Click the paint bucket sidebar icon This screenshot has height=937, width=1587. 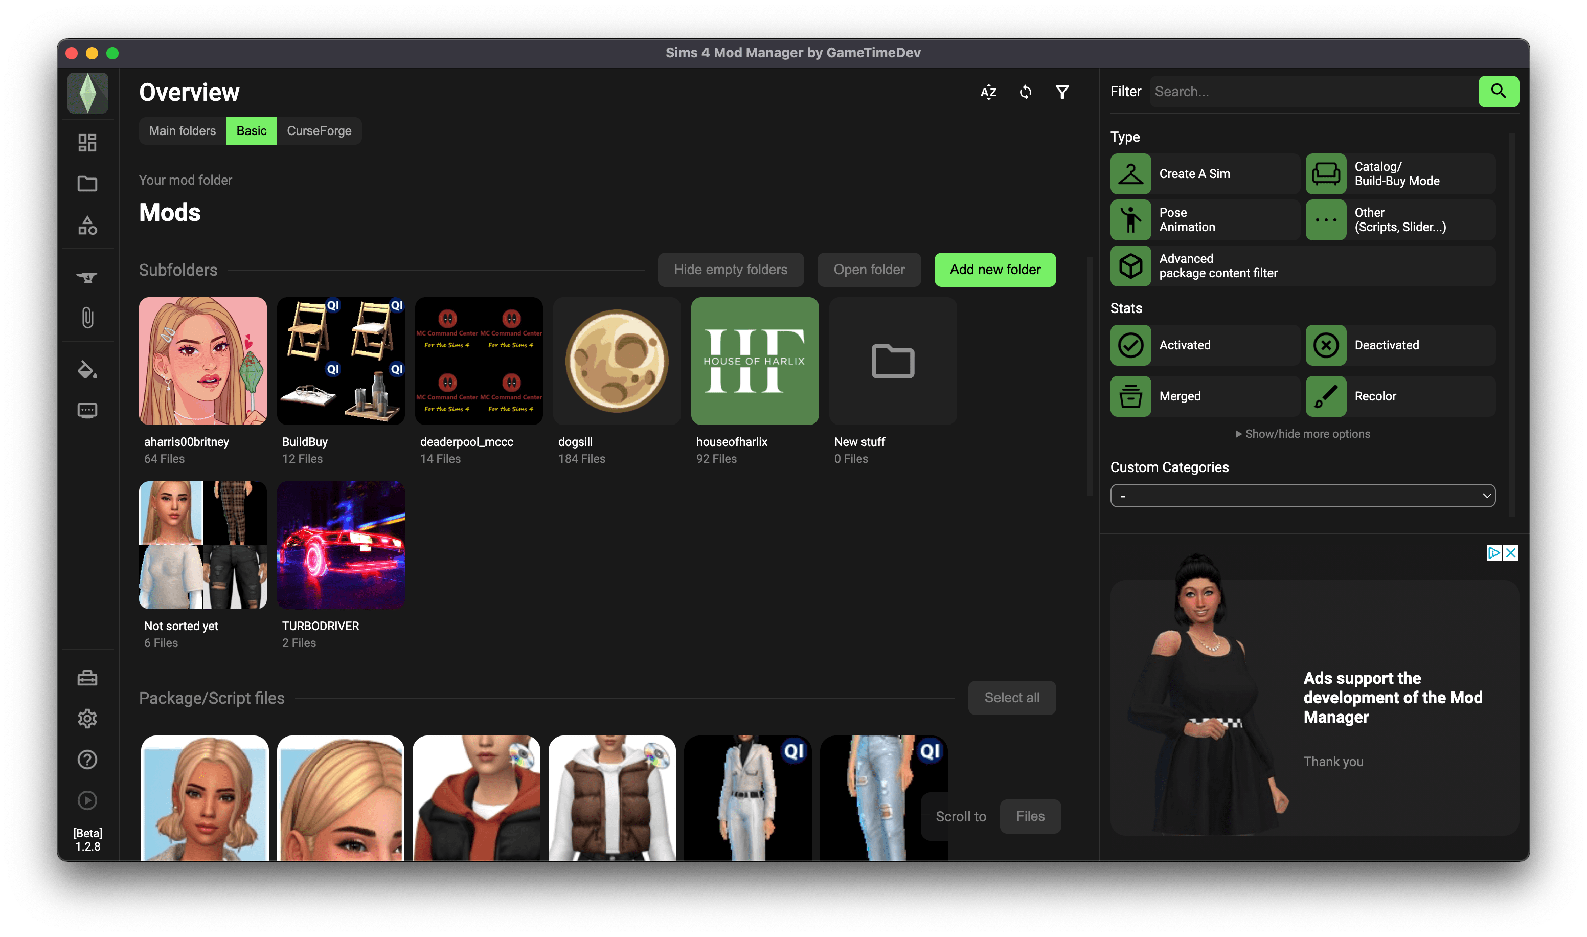(87, 370)
